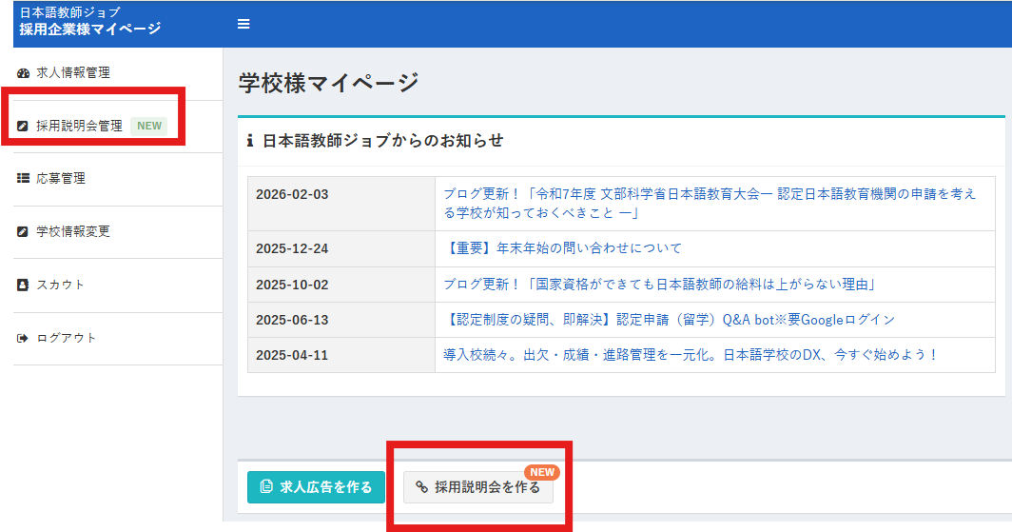Screen dimensions: 1012x532
Task: Click the list icon beside 応募管理
Action: [x=24, y=178]
